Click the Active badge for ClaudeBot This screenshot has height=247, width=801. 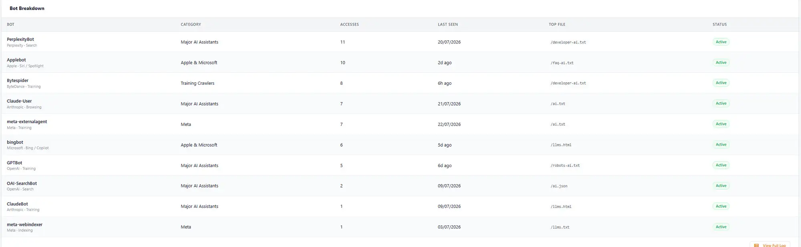[721, 206]
